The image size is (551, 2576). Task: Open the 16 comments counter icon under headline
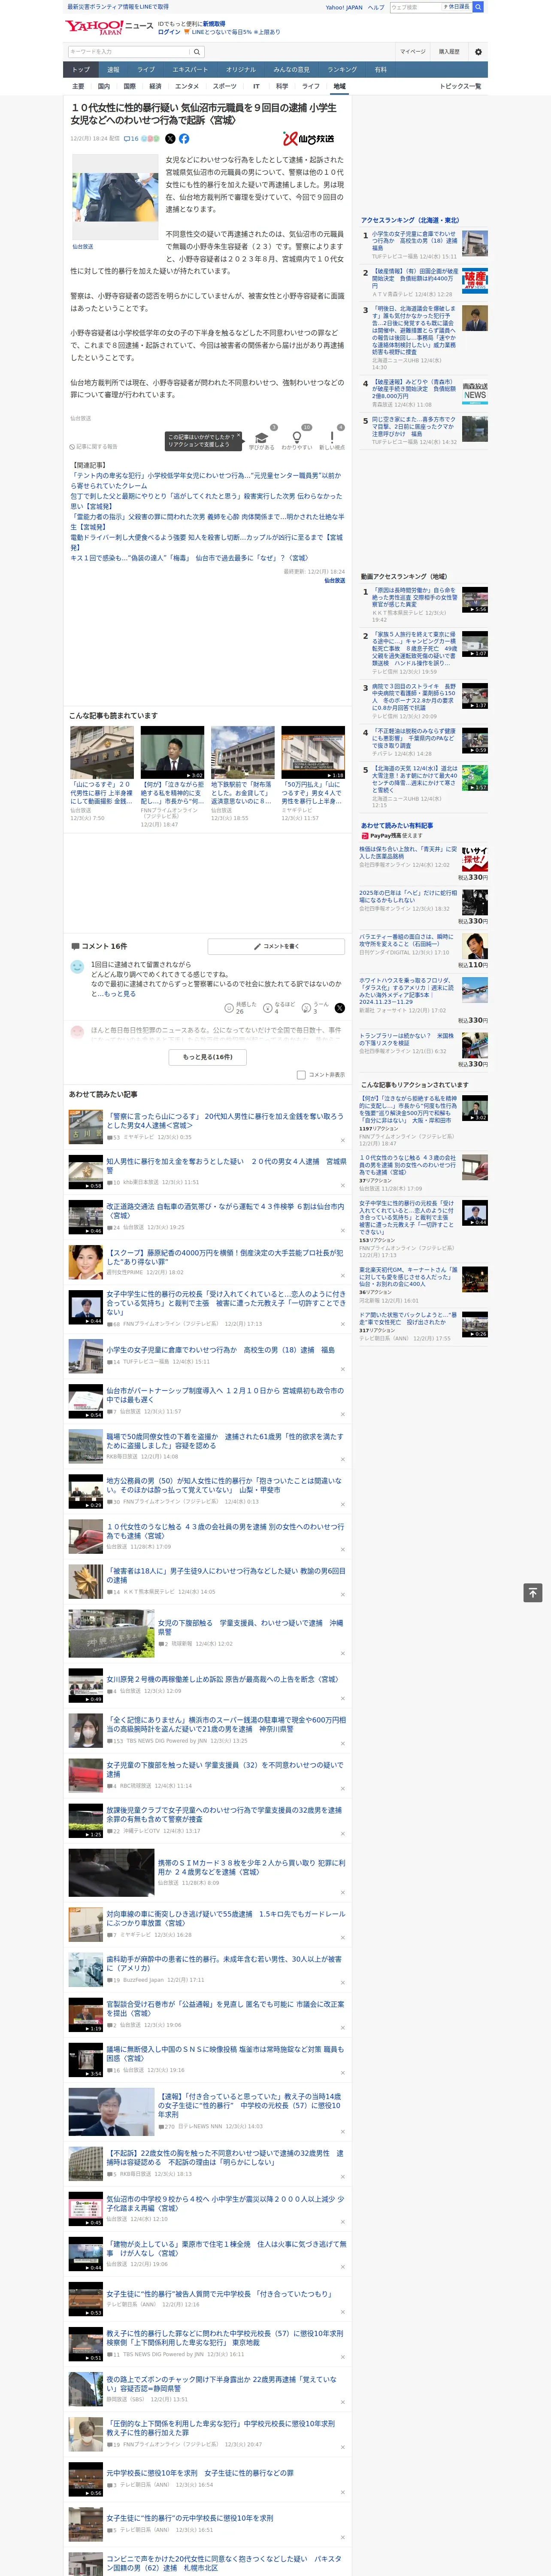[x=131, y=139]
